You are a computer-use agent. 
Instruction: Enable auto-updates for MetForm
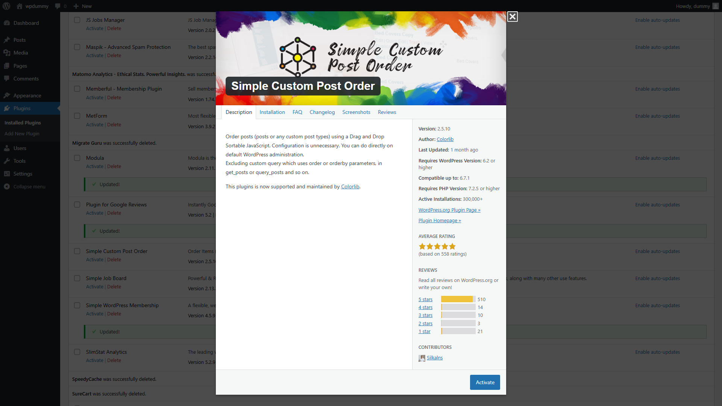coord(657,116)
